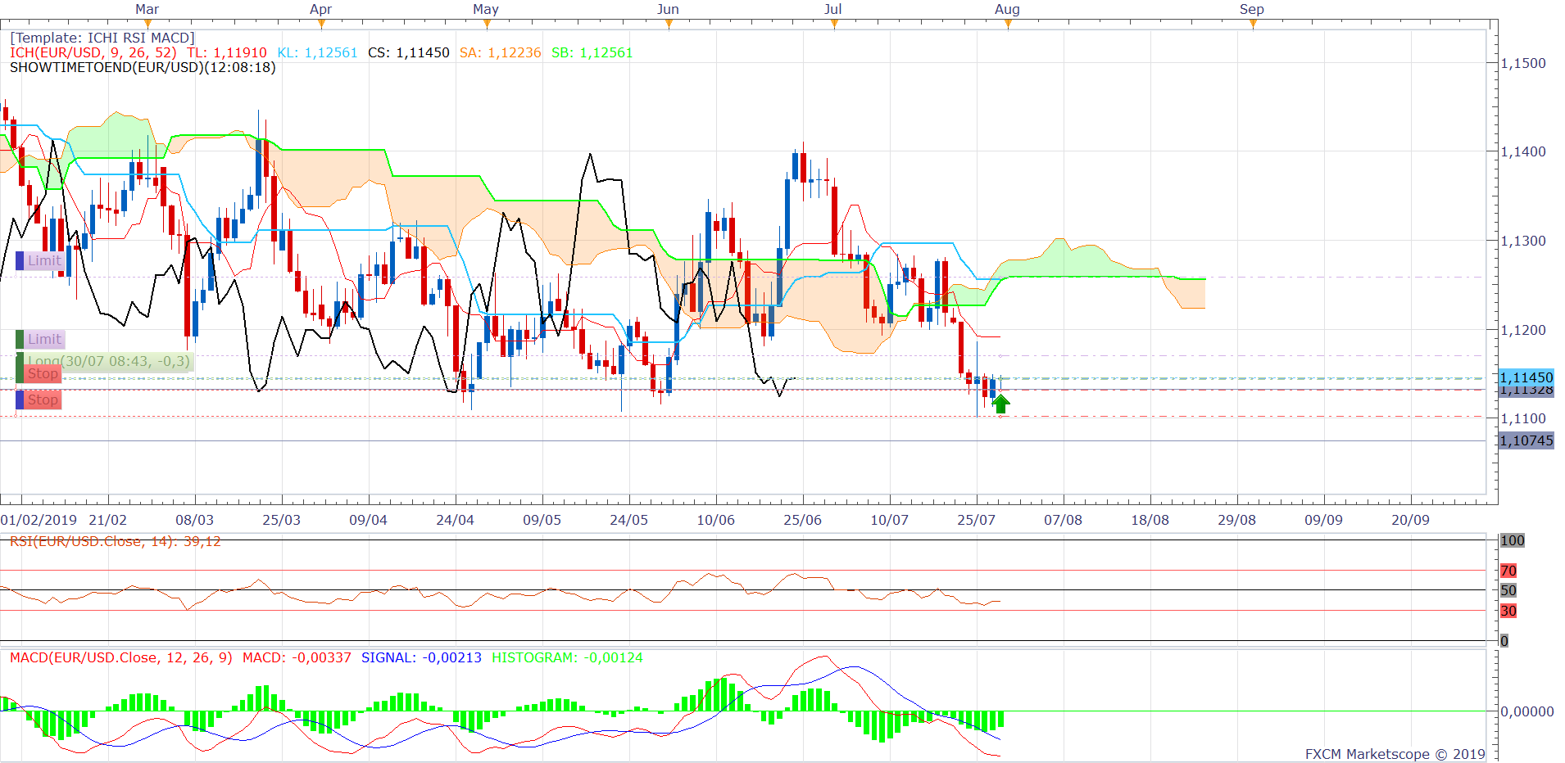This screenshot has height=763, width=1565.
Task: Select the RSI(EUR/USD.Close, 14) indicator label
Action: (116, 541)
